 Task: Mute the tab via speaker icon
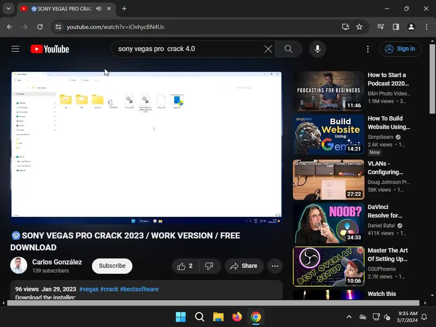(99, 9)
